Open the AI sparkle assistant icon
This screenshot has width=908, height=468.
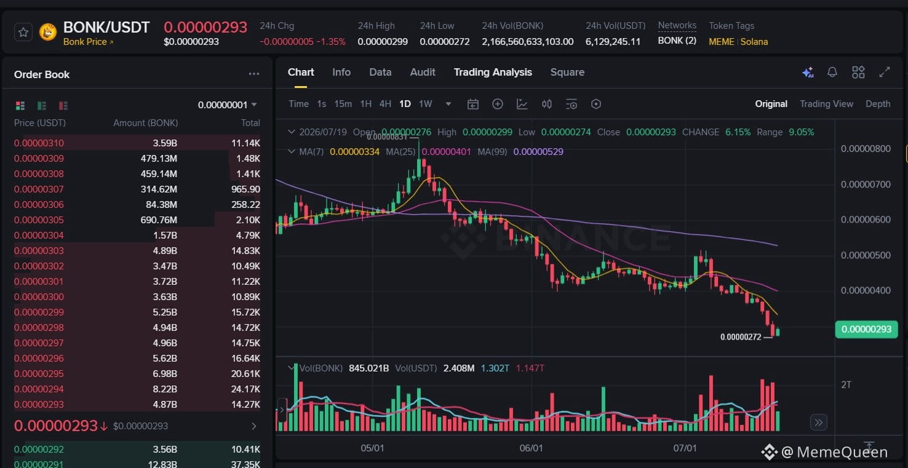[x=808, y=73]
